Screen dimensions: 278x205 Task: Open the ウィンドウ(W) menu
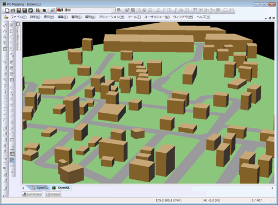tap(183, 17)
